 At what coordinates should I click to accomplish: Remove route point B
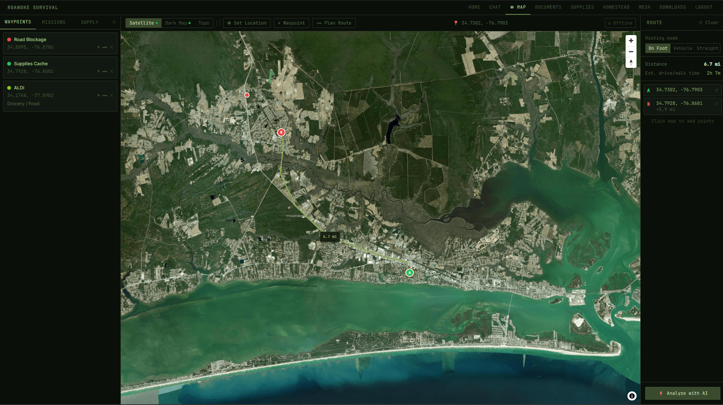[x=716, y=104]
